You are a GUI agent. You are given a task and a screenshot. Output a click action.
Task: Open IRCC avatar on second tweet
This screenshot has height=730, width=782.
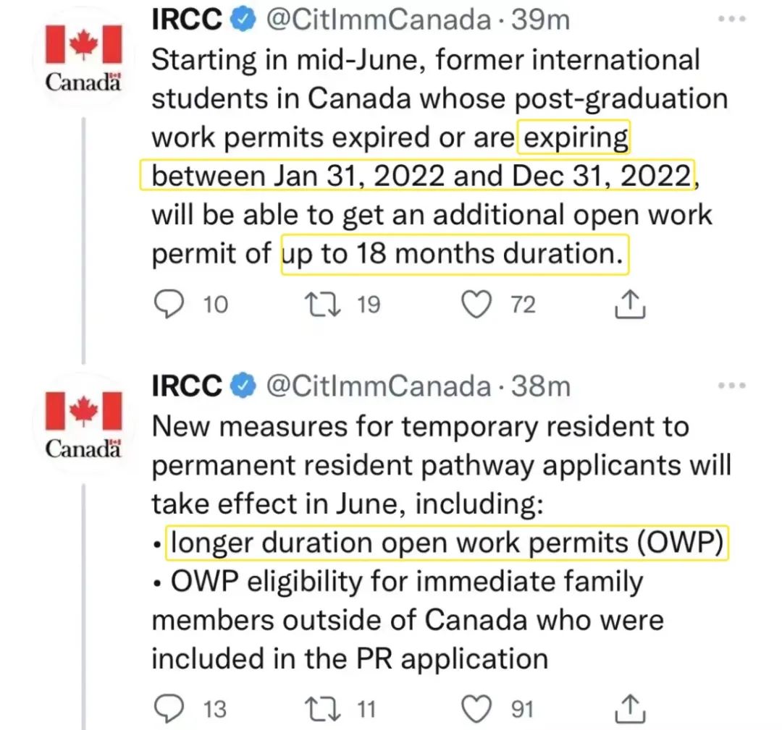[83, 428]
